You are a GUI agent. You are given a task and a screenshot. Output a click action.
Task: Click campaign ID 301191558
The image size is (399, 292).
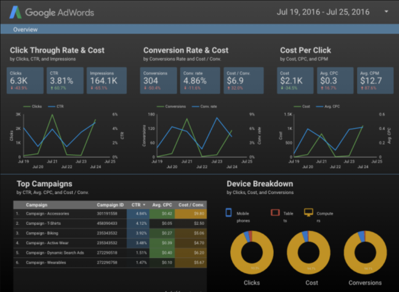coord(107,214)
